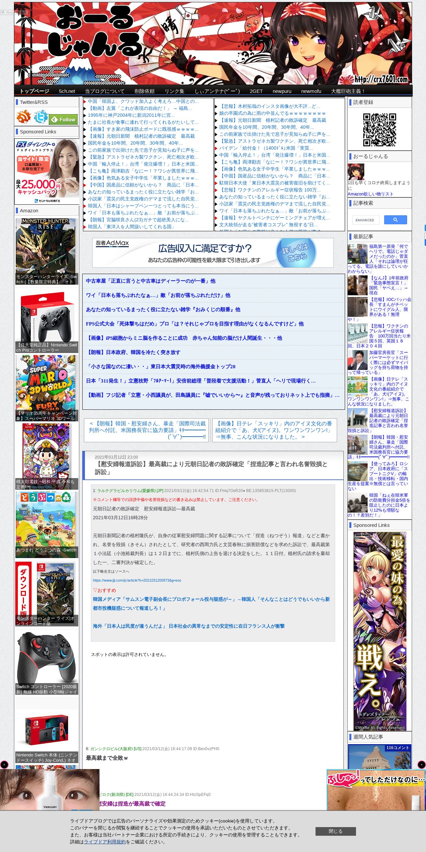Open 大艦巨砲主義！ navigation item
Screen dimensions: 426x852
348,91
